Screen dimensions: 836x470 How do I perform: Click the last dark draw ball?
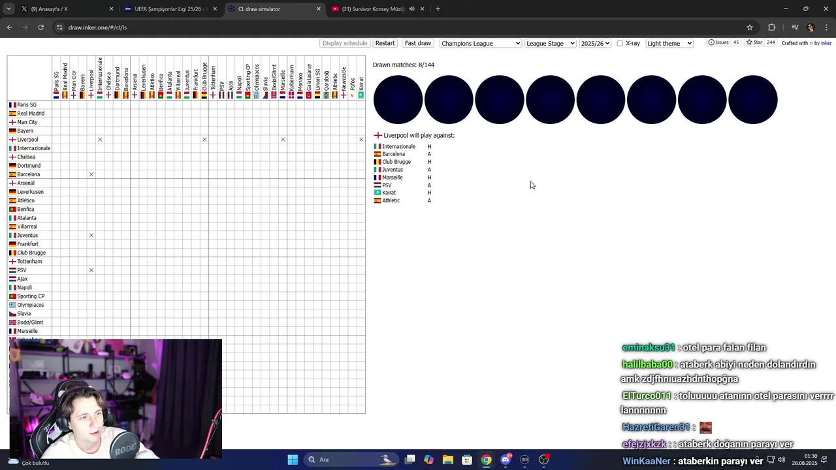coord(753,99)
